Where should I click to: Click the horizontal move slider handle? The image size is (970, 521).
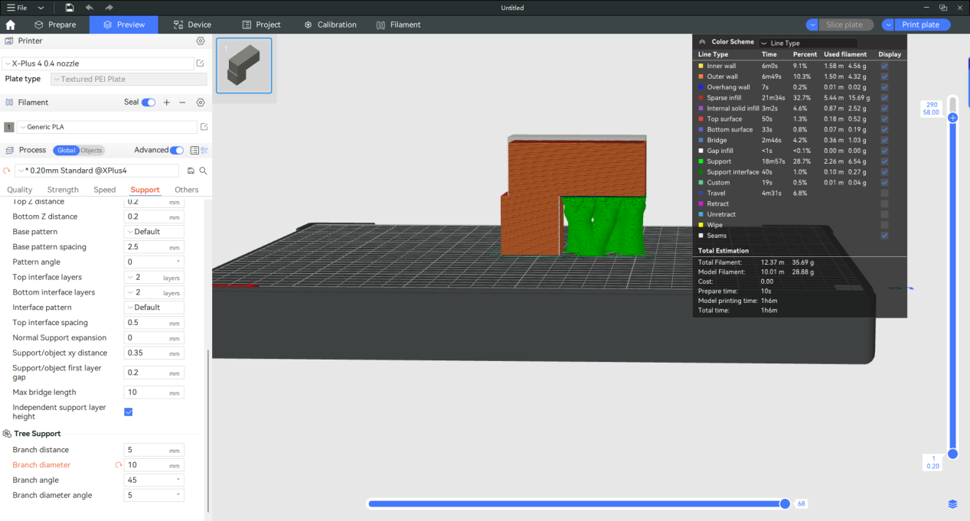click(x=785, y=503)
